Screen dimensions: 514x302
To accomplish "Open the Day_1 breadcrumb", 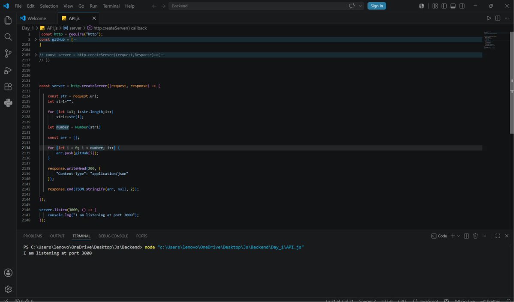I will pyautogui.click(x=27, y=28).
